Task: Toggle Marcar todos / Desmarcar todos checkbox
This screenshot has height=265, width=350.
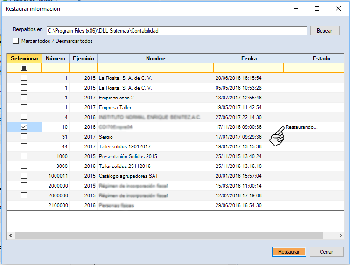Action: [16, 41]
